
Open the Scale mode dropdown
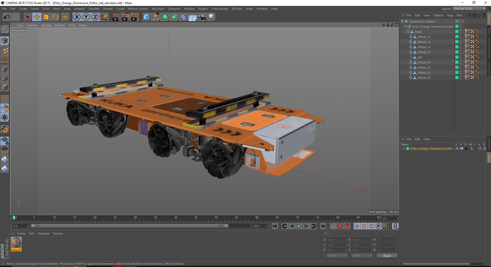(x=362, y=255)
